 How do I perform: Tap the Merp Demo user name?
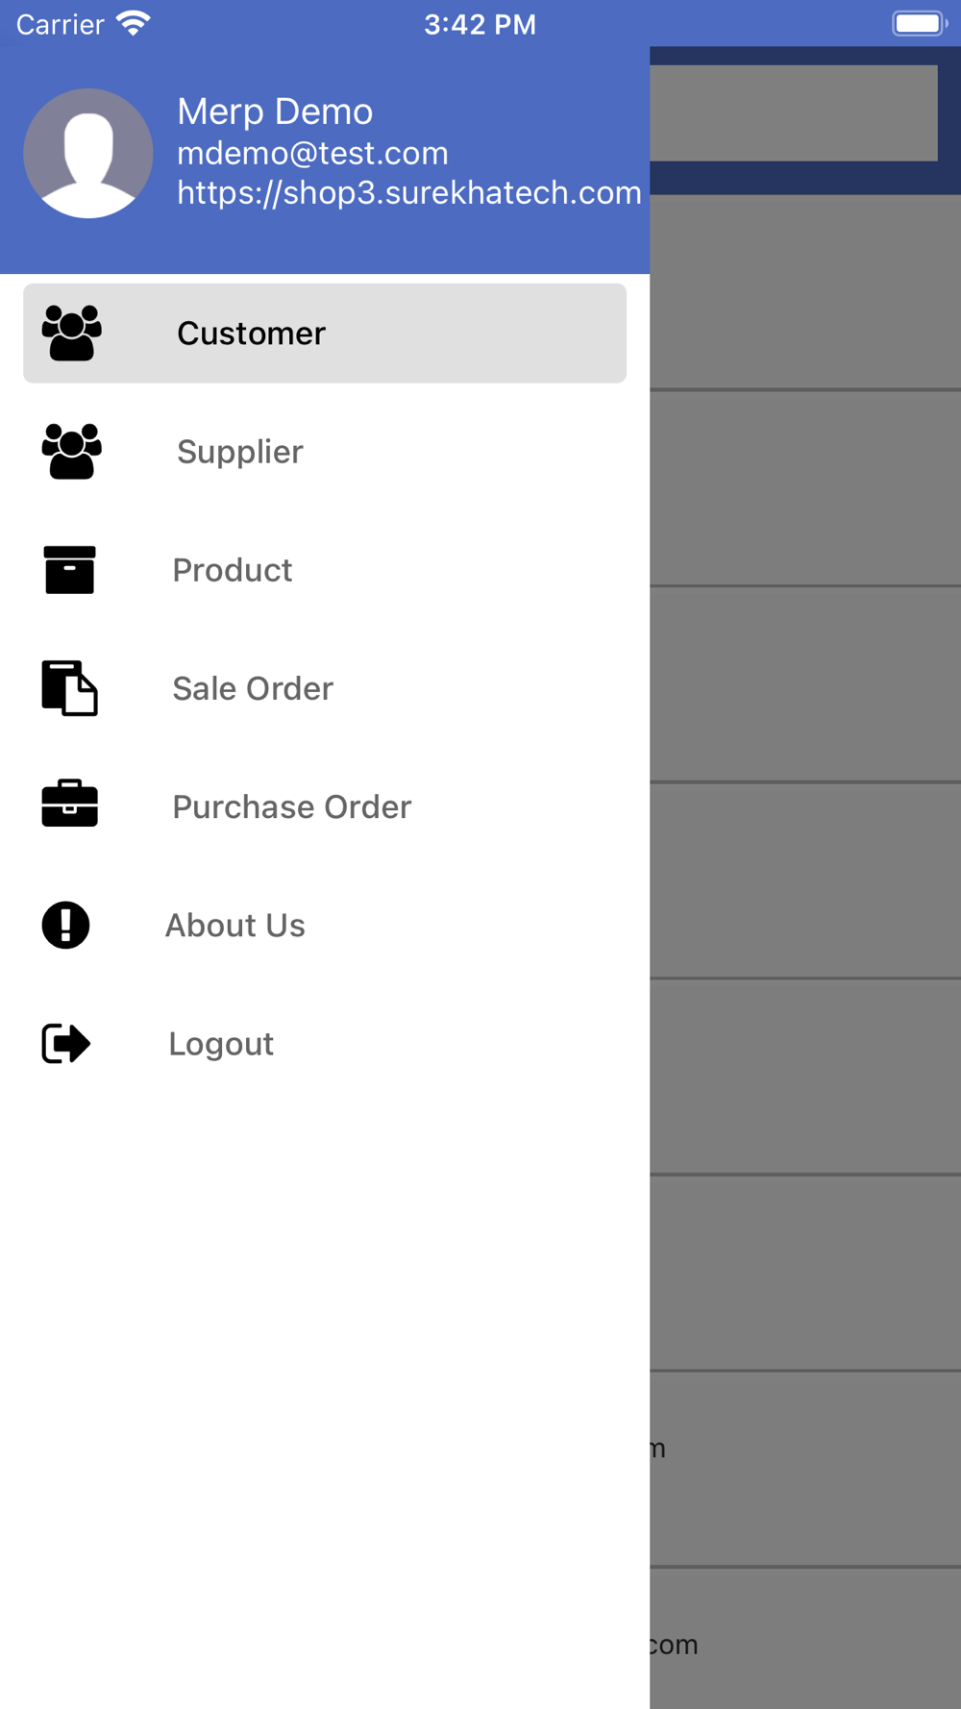coord(275,111)
